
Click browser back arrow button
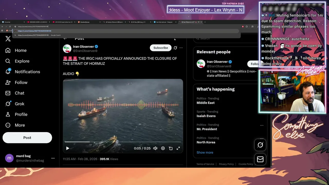click(x=2, y=26)
